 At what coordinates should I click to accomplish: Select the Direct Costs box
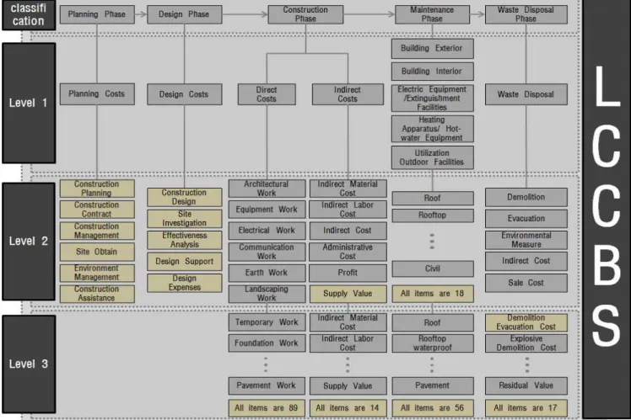point(267,94)
